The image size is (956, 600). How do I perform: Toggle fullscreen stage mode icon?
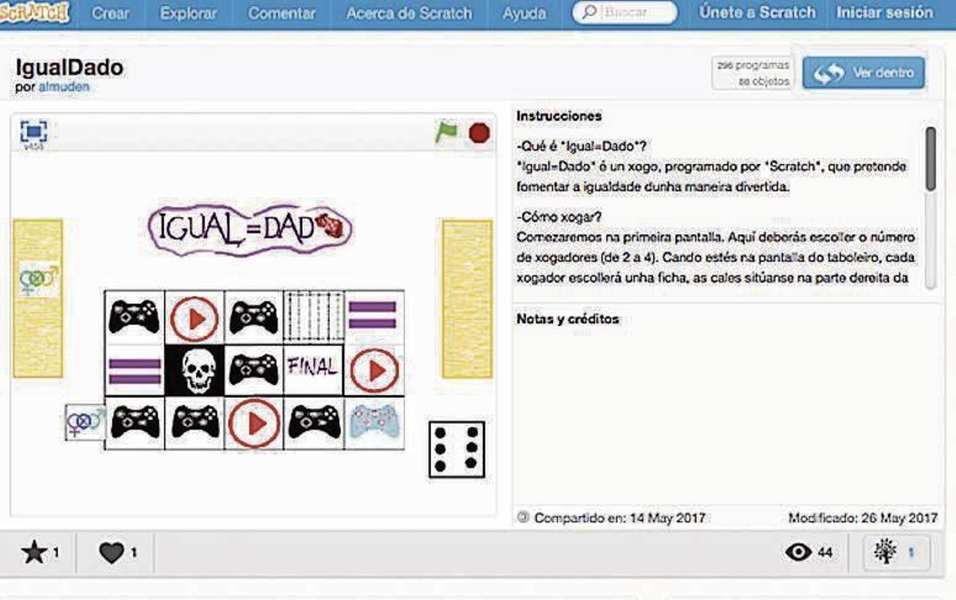34,131
